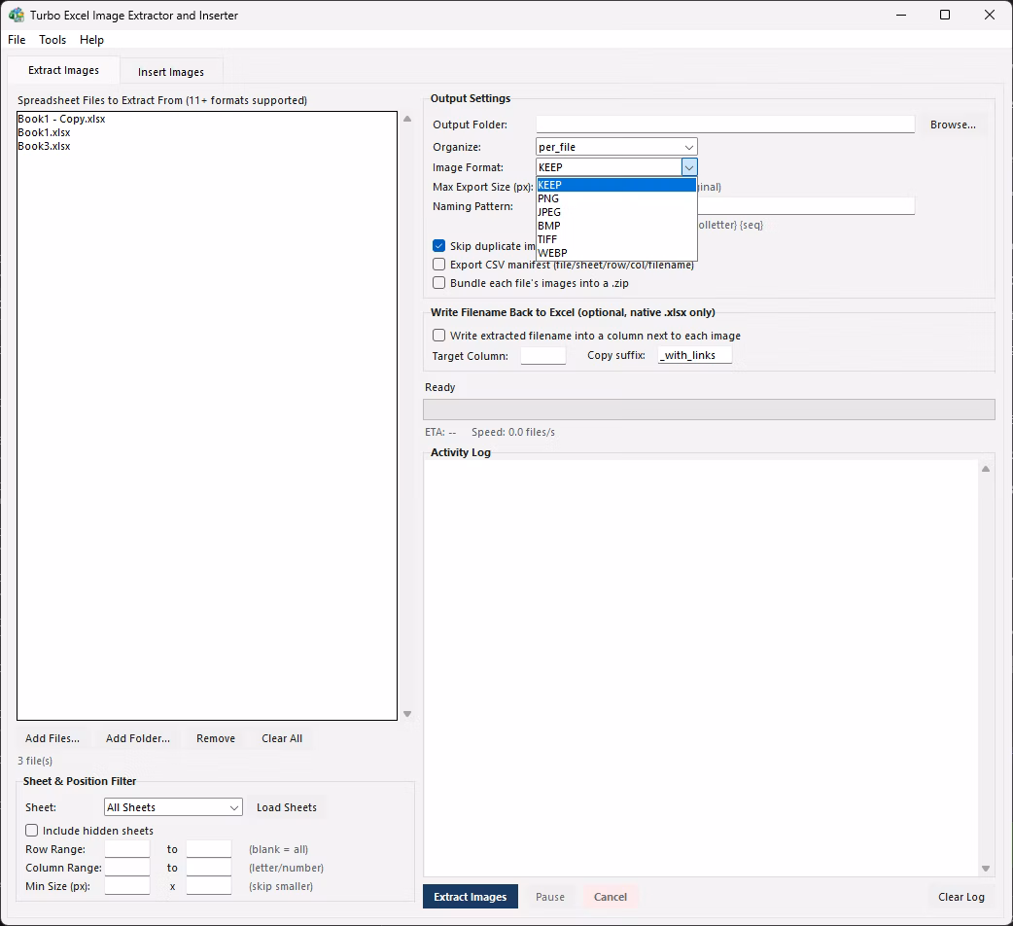Click the Min Size height field

click(x=209, y=886)
